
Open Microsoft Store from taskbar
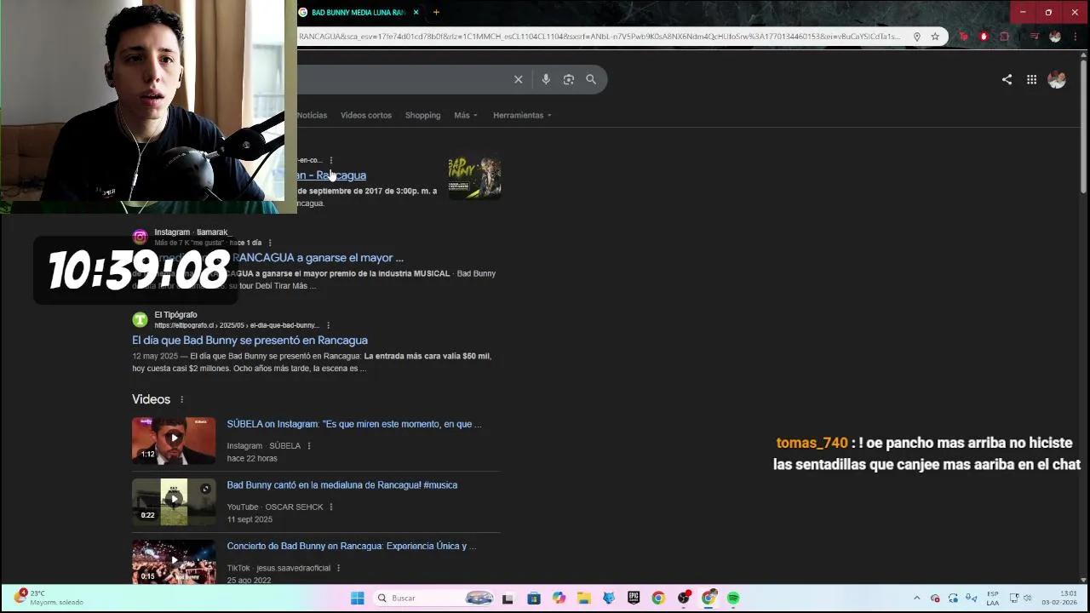pyautogui.click(x=534, y=598)
